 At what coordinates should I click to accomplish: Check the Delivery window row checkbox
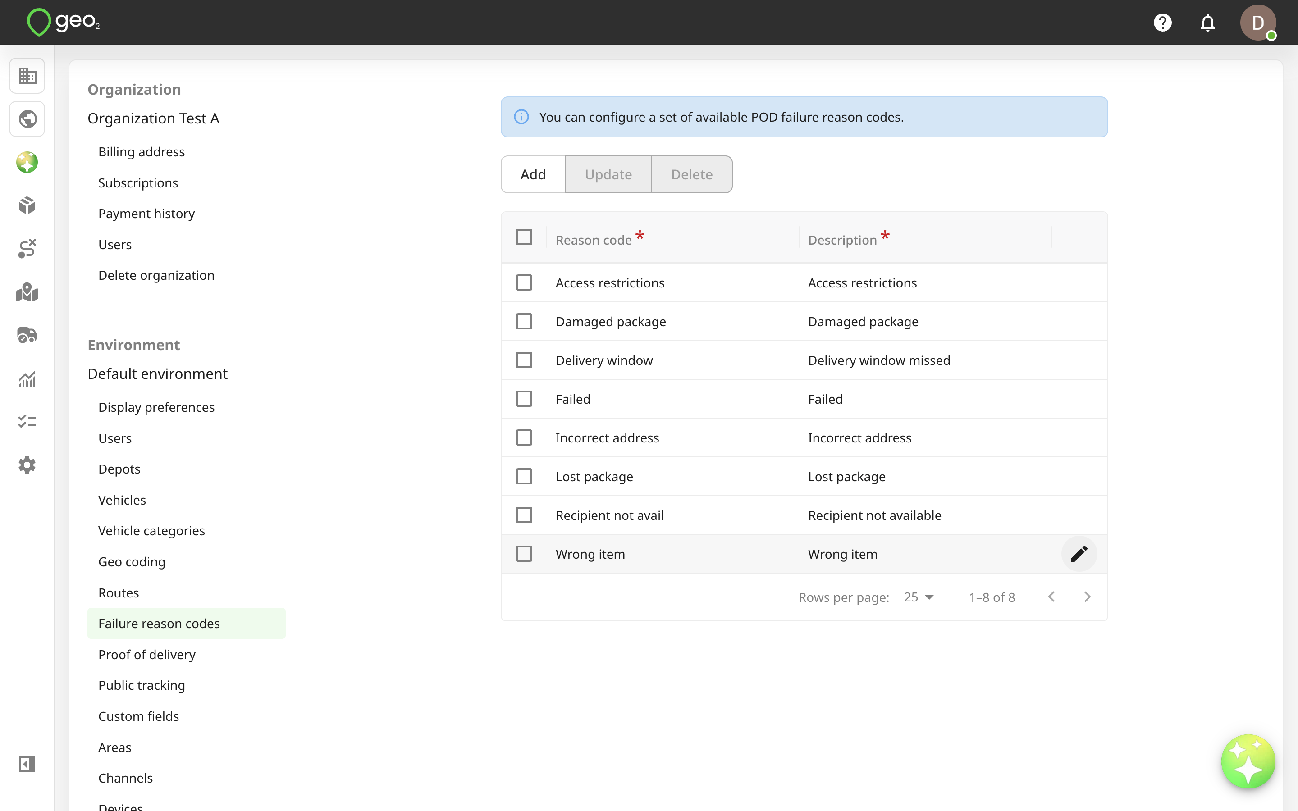coord(524,360)
